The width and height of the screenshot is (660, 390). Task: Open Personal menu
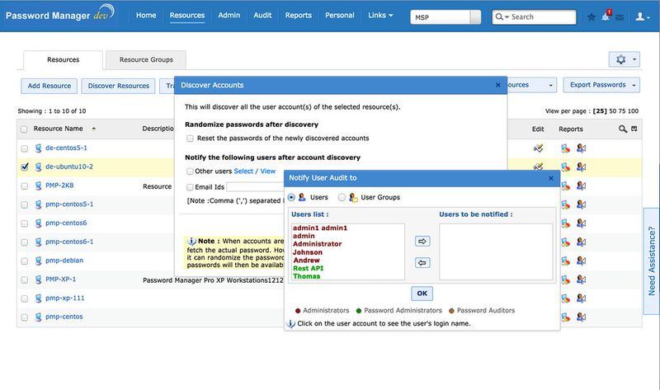pyautogui.click(x=340, y=15)
